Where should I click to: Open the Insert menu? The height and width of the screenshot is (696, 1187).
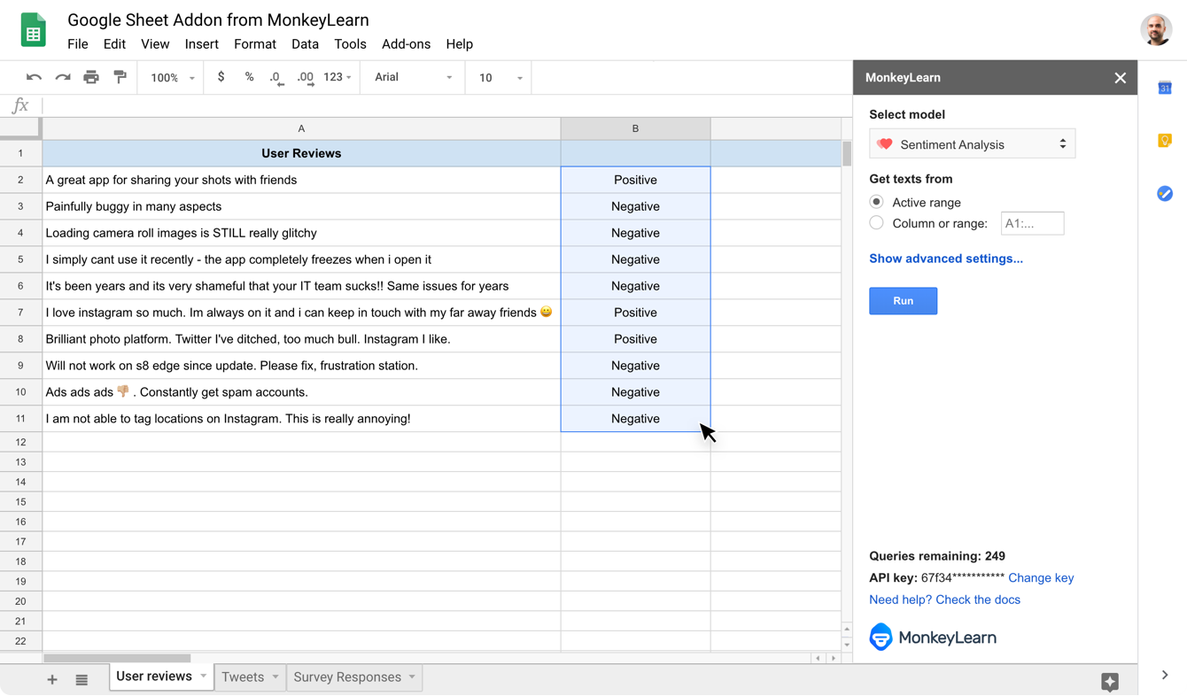[201, 44]
